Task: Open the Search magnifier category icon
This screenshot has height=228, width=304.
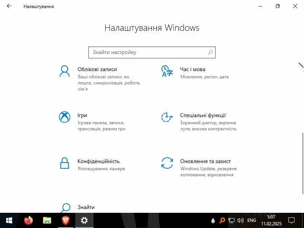Action: (65, 208)
